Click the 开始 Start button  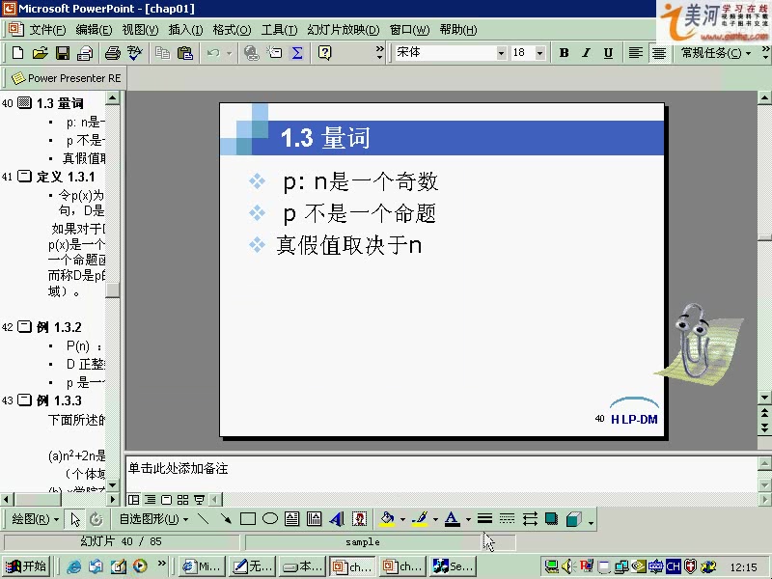point(27,566)
